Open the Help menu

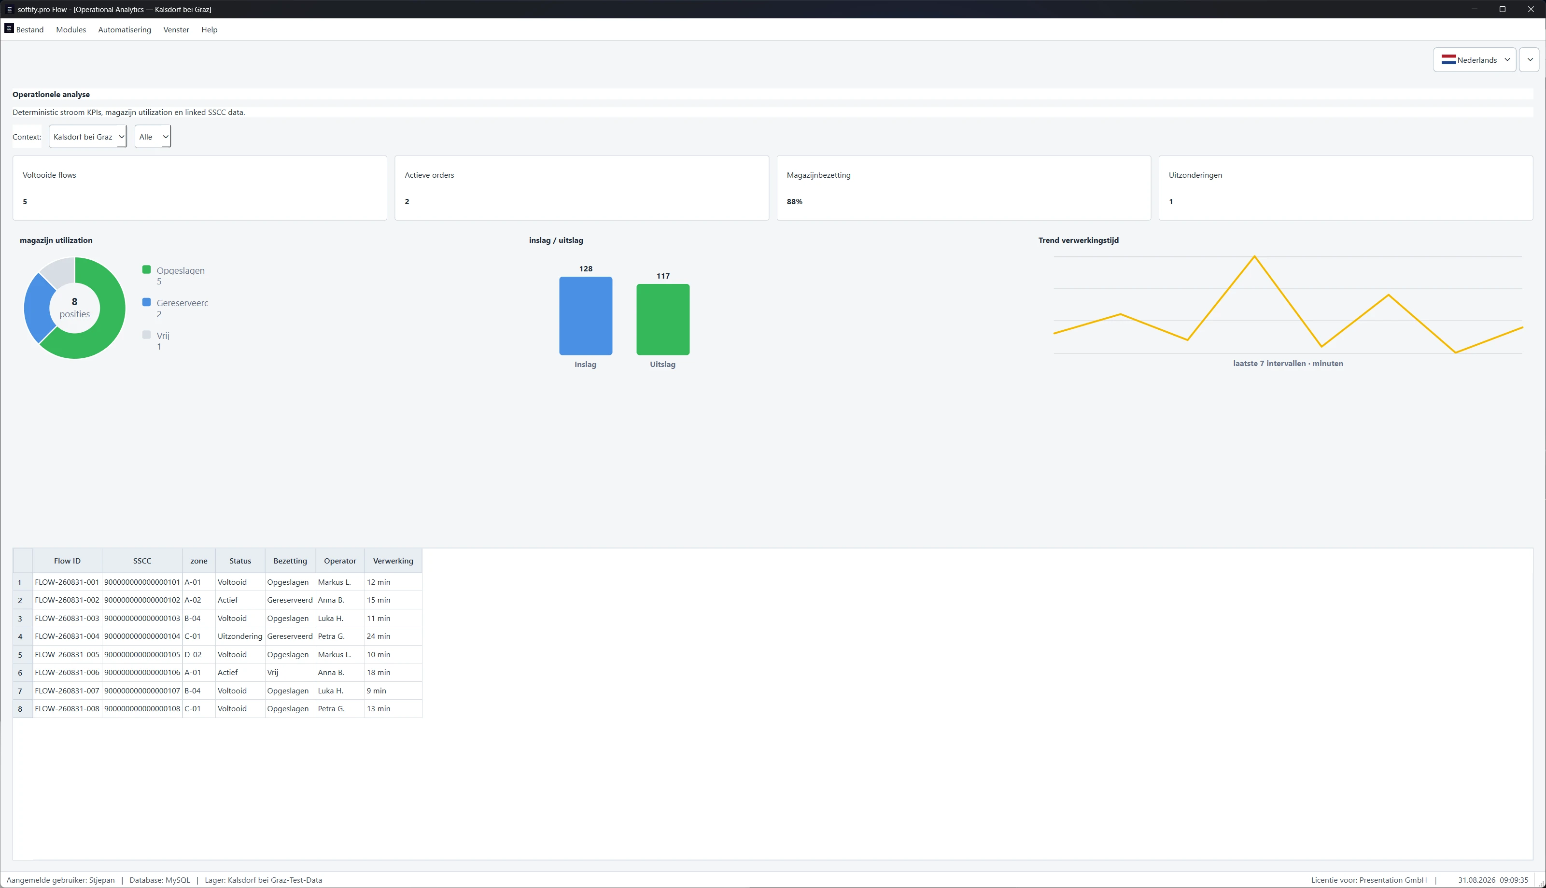[209, 29]
